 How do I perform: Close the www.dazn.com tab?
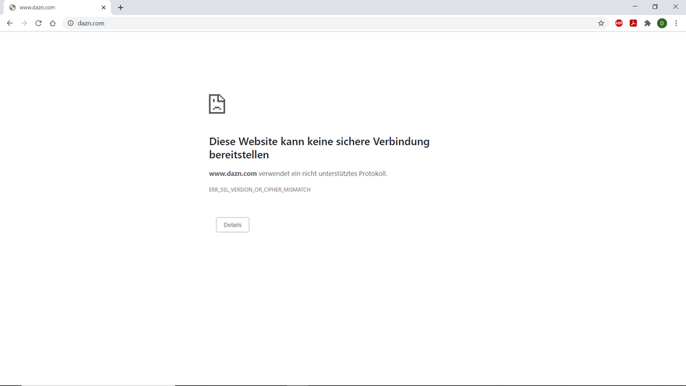(x=104, y=8)
